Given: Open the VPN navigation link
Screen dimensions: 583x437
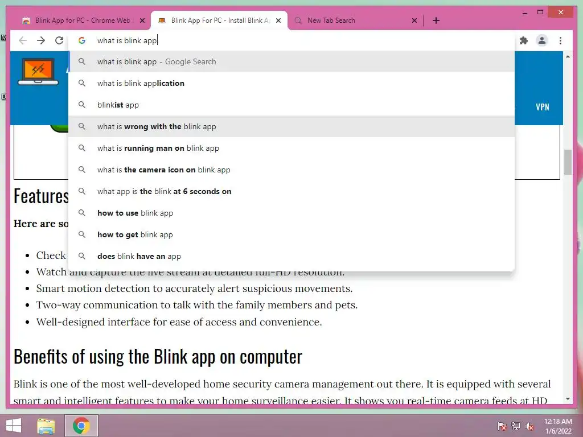Looking at the screenshot, I should click(x=542, y=107).
